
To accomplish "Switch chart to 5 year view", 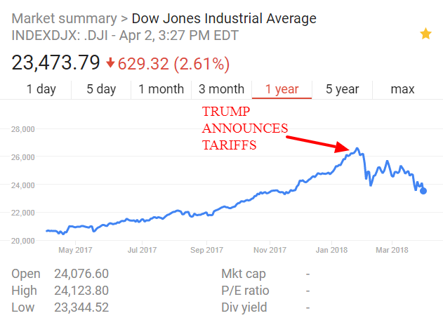I will click(x=343, y=89).
